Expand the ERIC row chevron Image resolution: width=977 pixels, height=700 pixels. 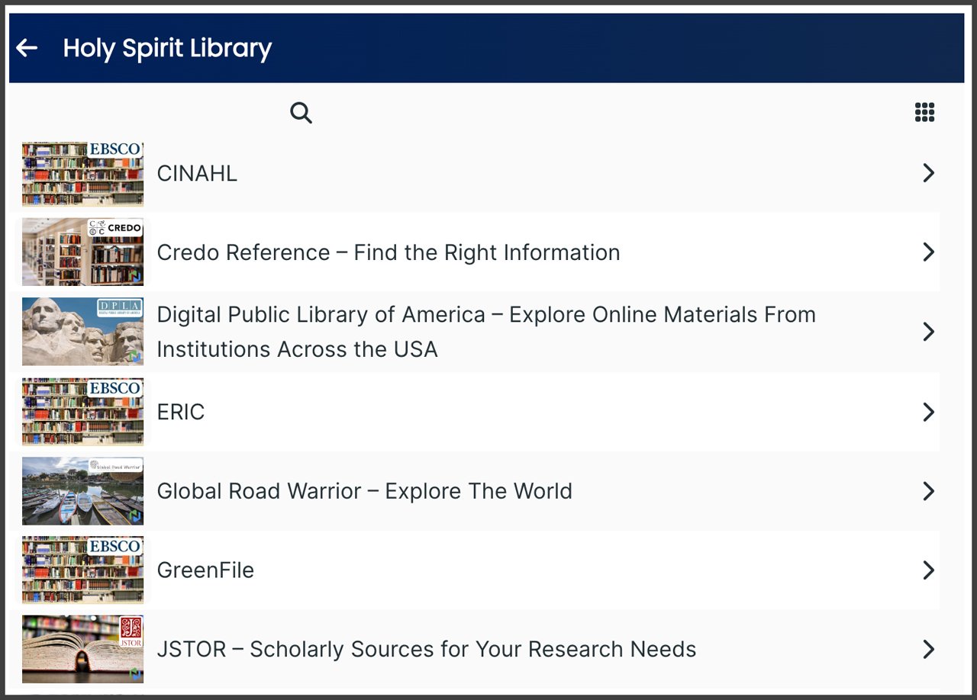click(928, 412)
